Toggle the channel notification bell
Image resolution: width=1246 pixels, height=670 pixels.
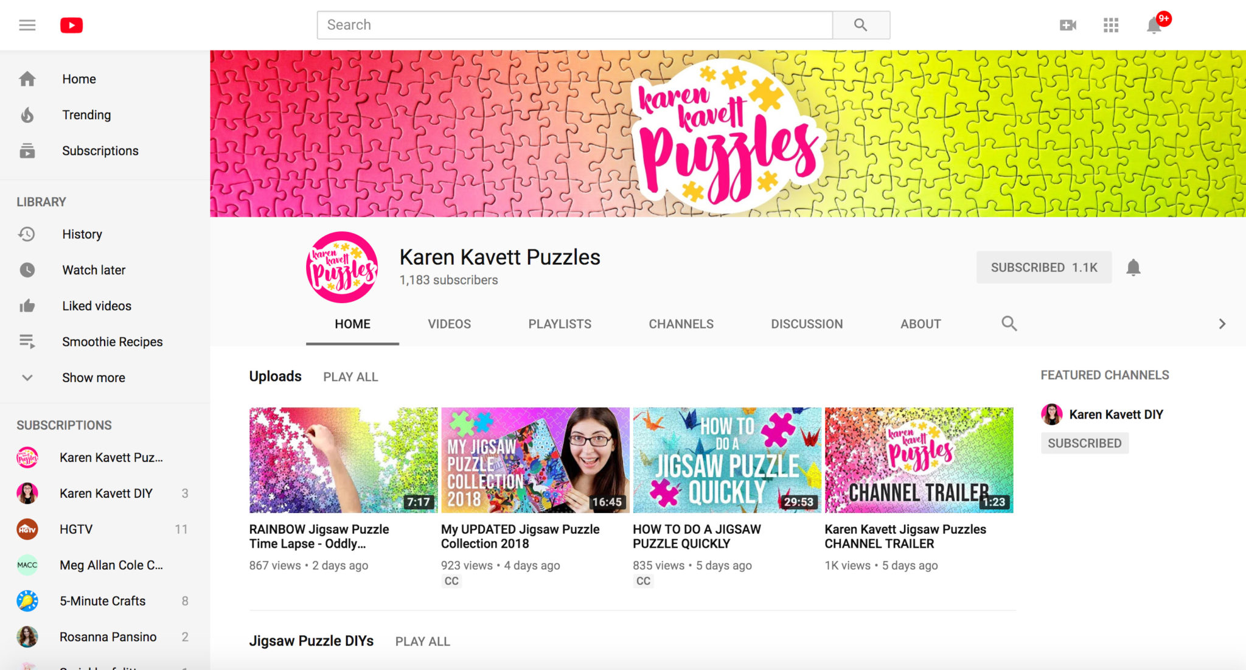[1133, 268]
